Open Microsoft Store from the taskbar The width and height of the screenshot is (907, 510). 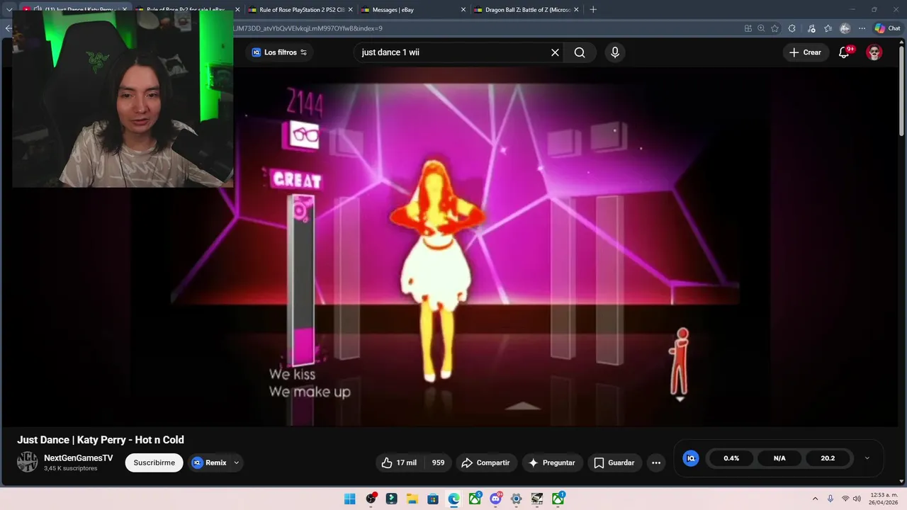[433, 499]
